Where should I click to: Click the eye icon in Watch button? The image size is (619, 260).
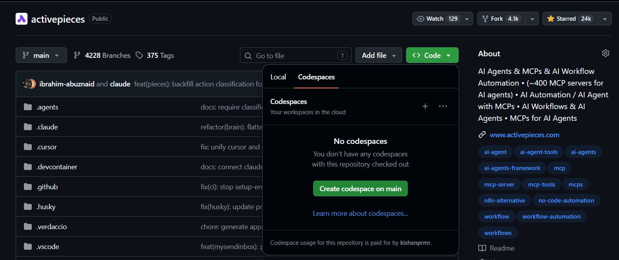coord(421,19)
